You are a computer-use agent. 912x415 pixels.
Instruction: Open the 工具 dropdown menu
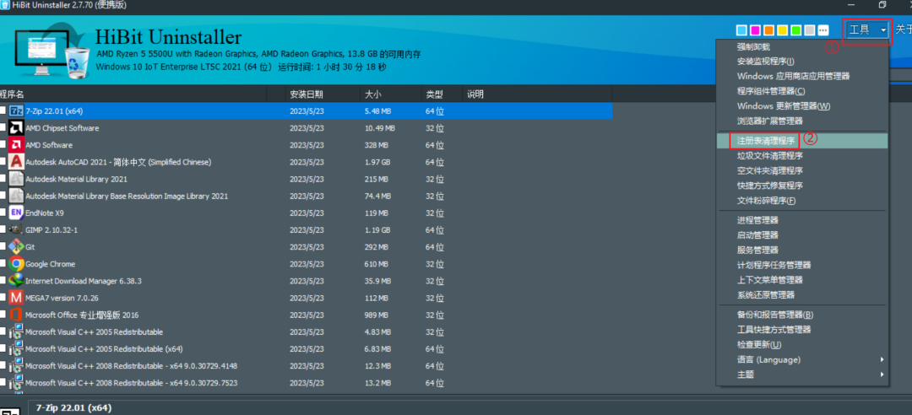point(867,30)
